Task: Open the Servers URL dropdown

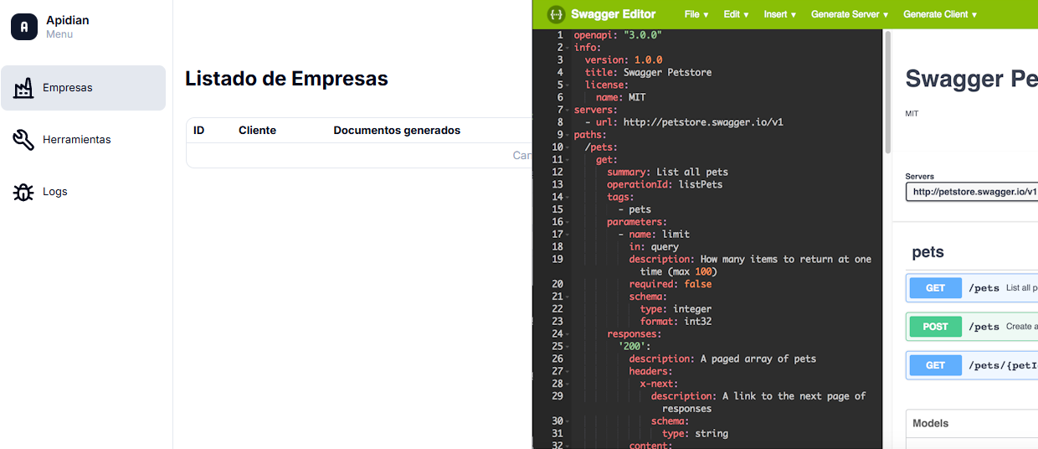Action: pyautogui.click(x=971, y=192)
